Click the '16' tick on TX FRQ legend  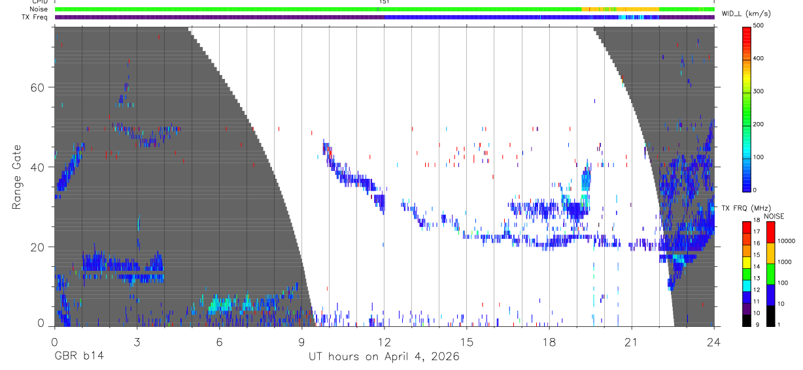coord(757,244)
